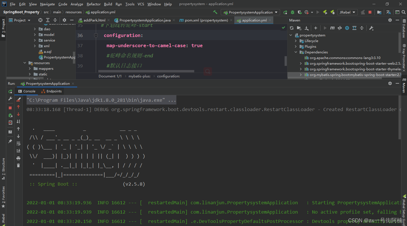Toggle soft-wrap in console
407x226 pixels.
click(18, 144)
